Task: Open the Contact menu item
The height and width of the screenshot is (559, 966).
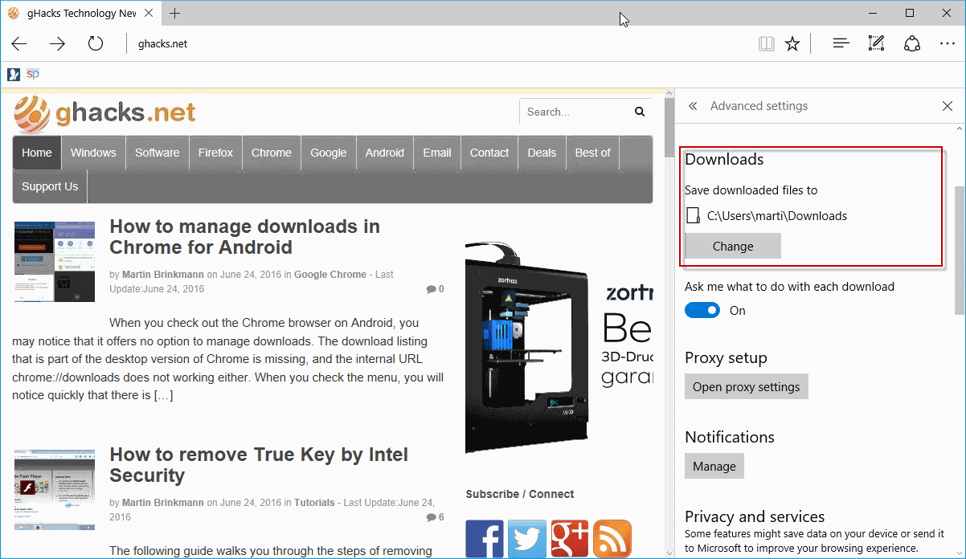Action: (x=489, y=153)
